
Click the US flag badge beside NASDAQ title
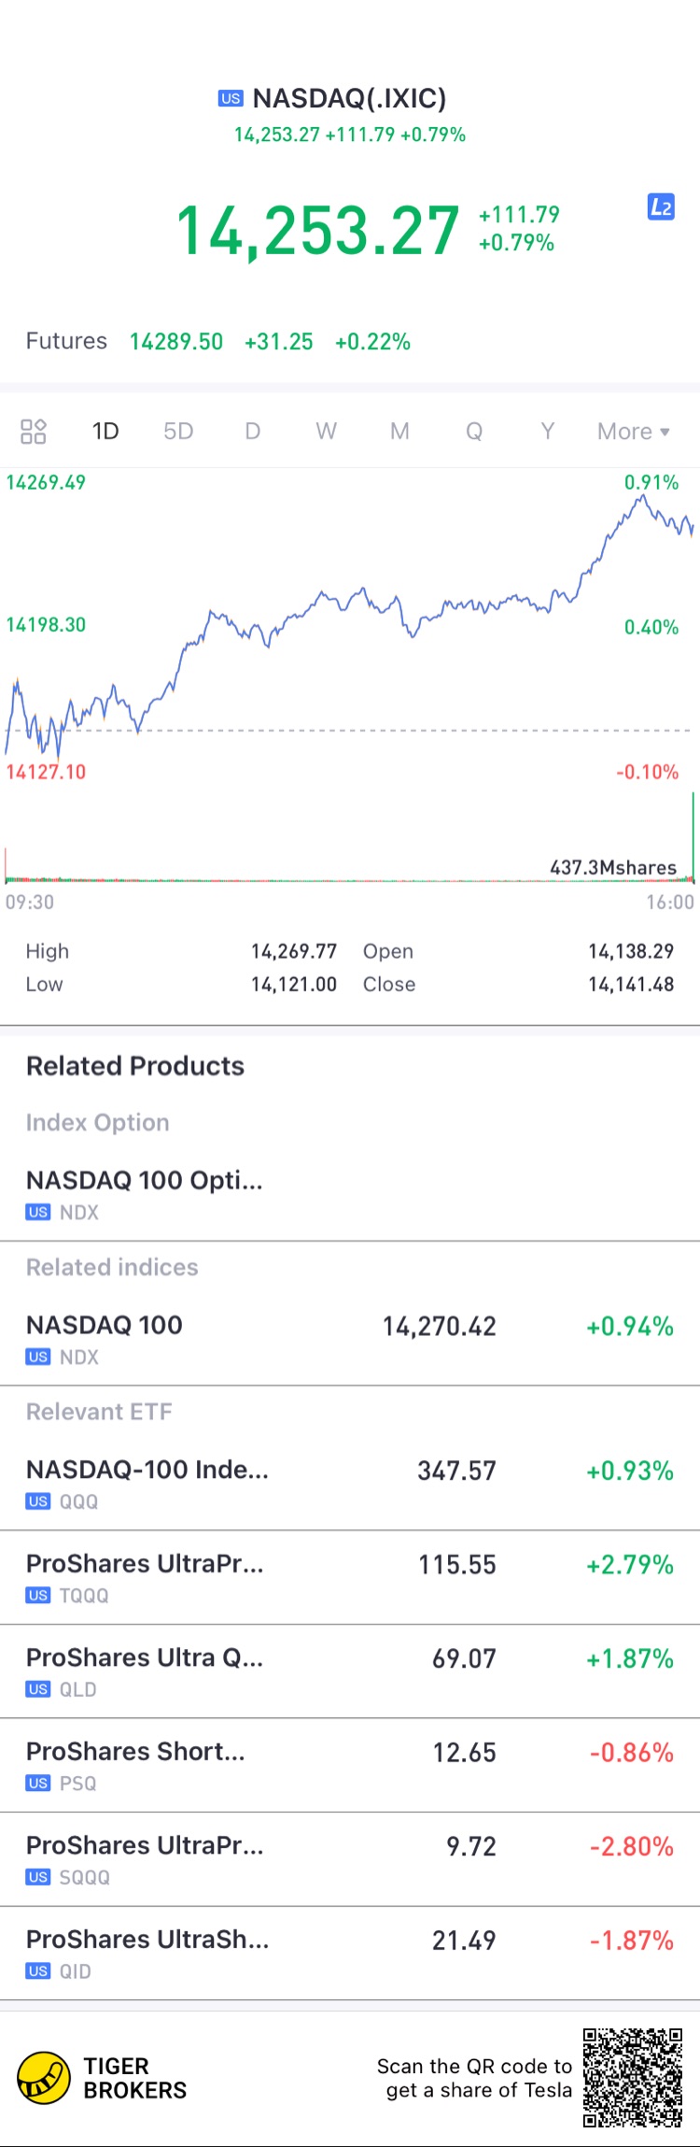pyautogui.click(x=231, y=98)
